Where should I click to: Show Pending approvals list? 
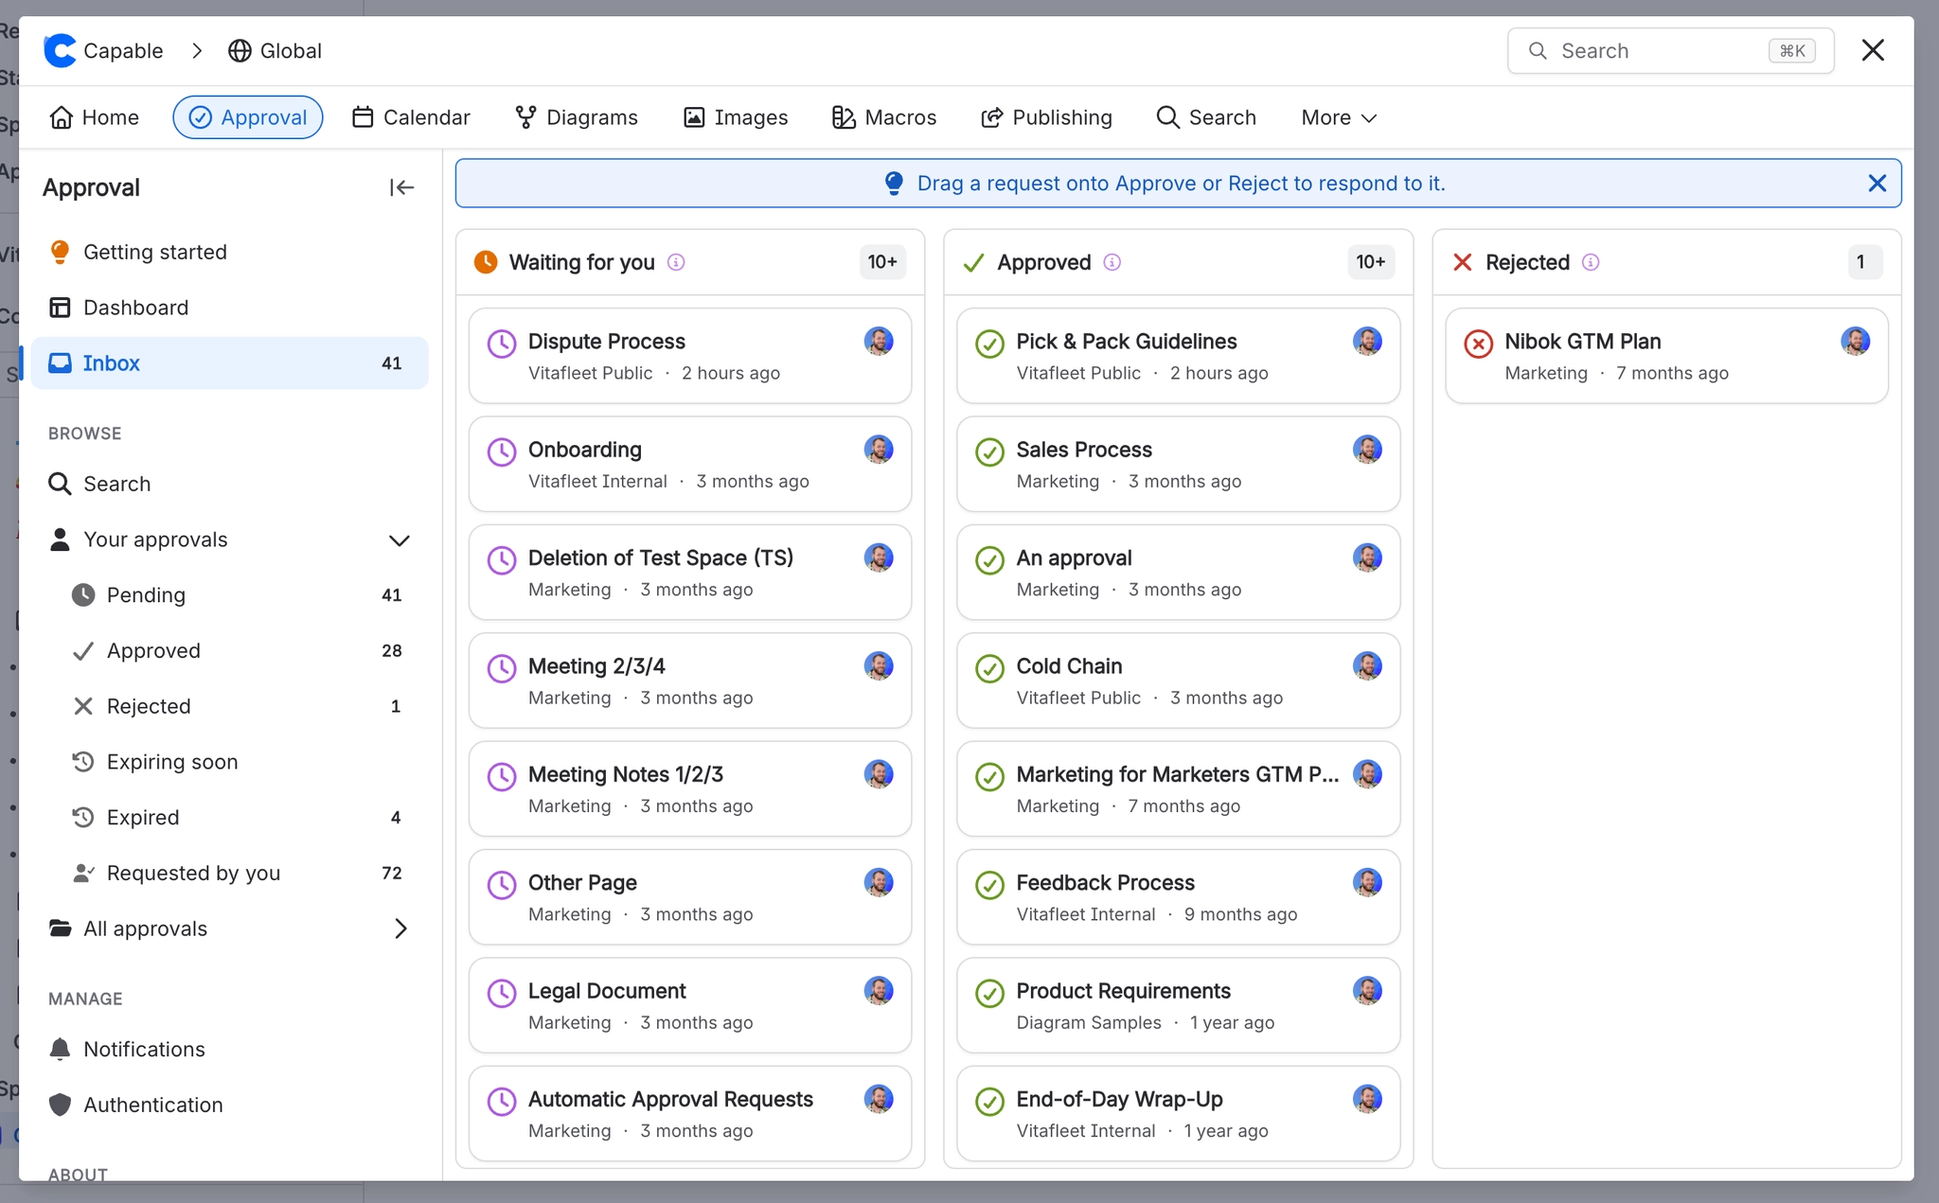point(230,595)
